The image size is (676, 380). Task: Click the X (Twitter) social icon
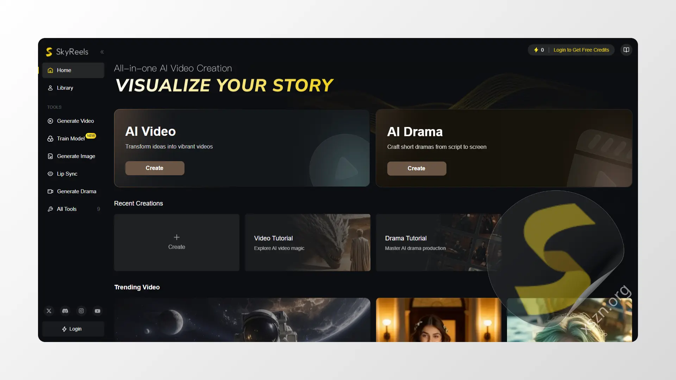49,311
